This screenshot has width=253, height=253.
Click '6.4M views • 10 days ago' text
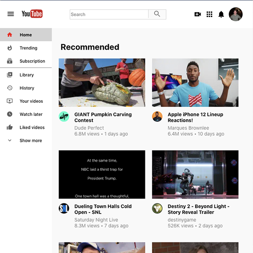point(196,134)
